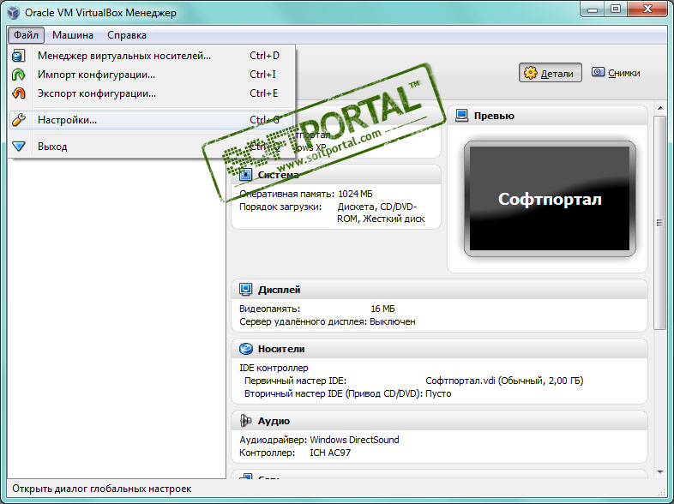Click the Детали button

[x=551, y=73]
